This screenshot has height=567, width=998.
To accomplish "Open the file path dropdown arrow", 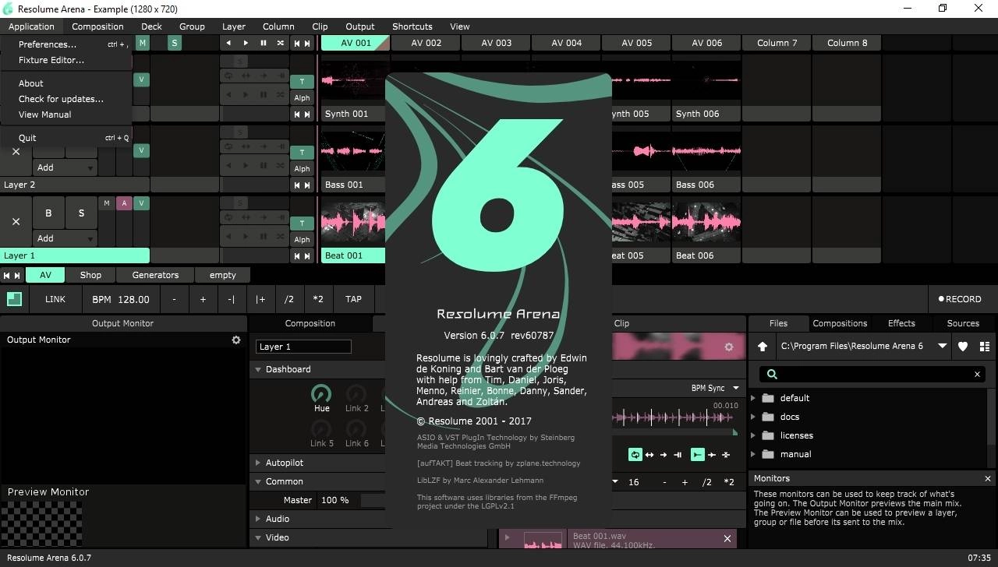I will coord(943,347).
